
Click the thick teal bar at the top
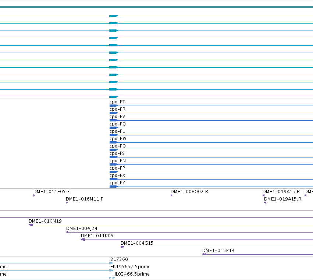(x=157, y=7)
